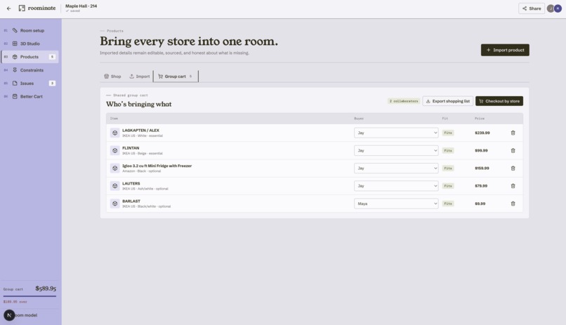Screen dimensions: 566x325
Task: Click the Share button
Action: (532, 8)
